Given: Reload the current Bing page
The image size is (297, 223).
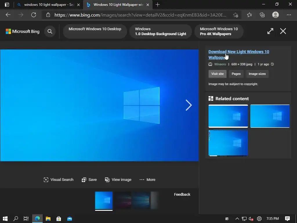Looking at the screenshot, I should [34, 15].
